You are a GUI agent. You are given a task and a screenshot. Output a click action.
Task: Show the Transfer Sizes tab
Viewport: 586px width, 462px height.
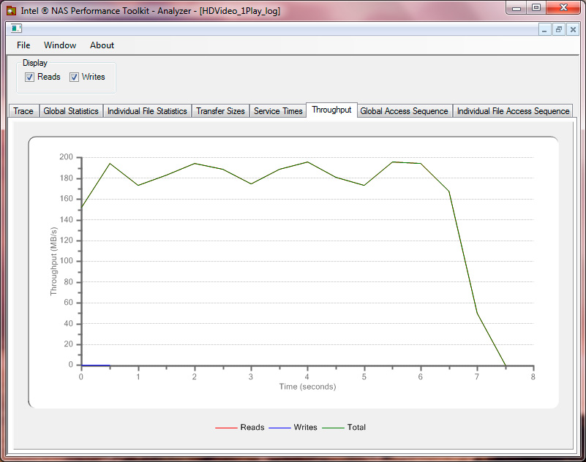[220, 111]
